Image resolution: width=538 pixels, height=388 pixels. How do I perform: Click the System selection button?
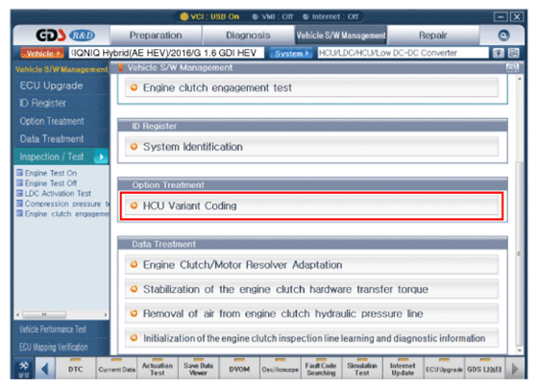click(x=291, y=53)
